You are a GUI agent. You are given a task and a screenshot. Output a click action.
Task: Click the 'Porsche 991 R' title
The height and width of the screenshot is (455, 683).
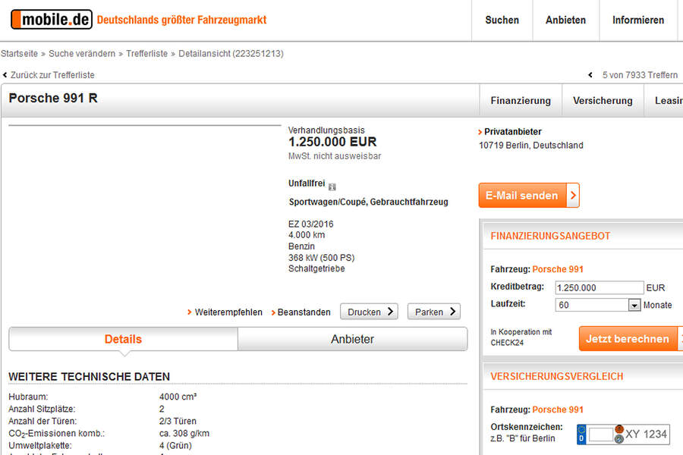click(53, 98)
